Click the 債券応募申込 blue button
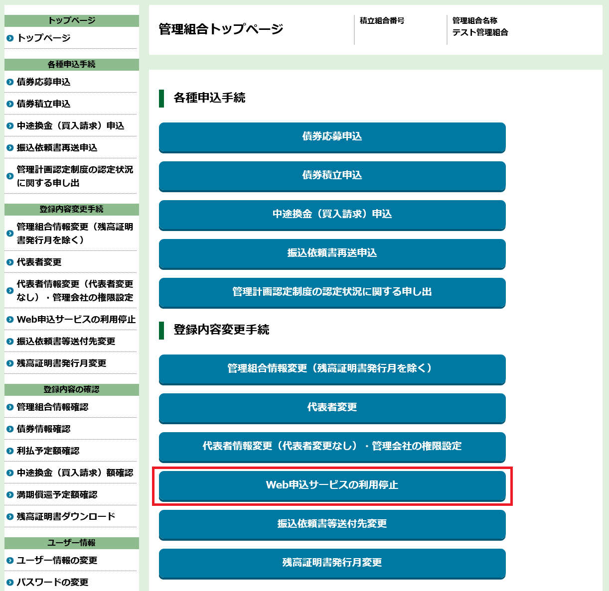 click(332, 137)
